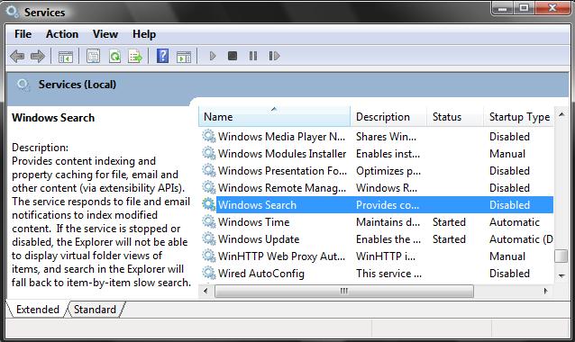Open the Help menu

click(144, 34)
